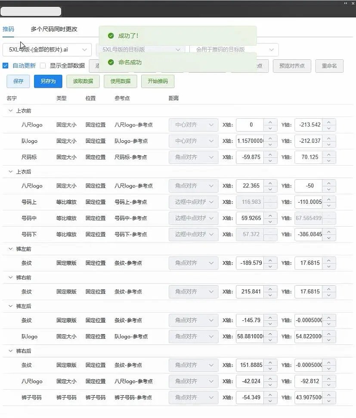Click the 重命名 button

tap(329, 66)
